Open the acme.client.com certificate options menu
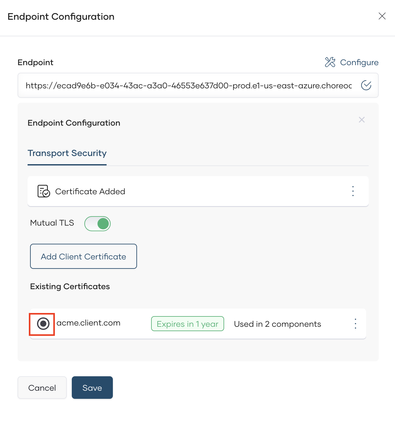The image size is (395, 443). tap(355, 324)
